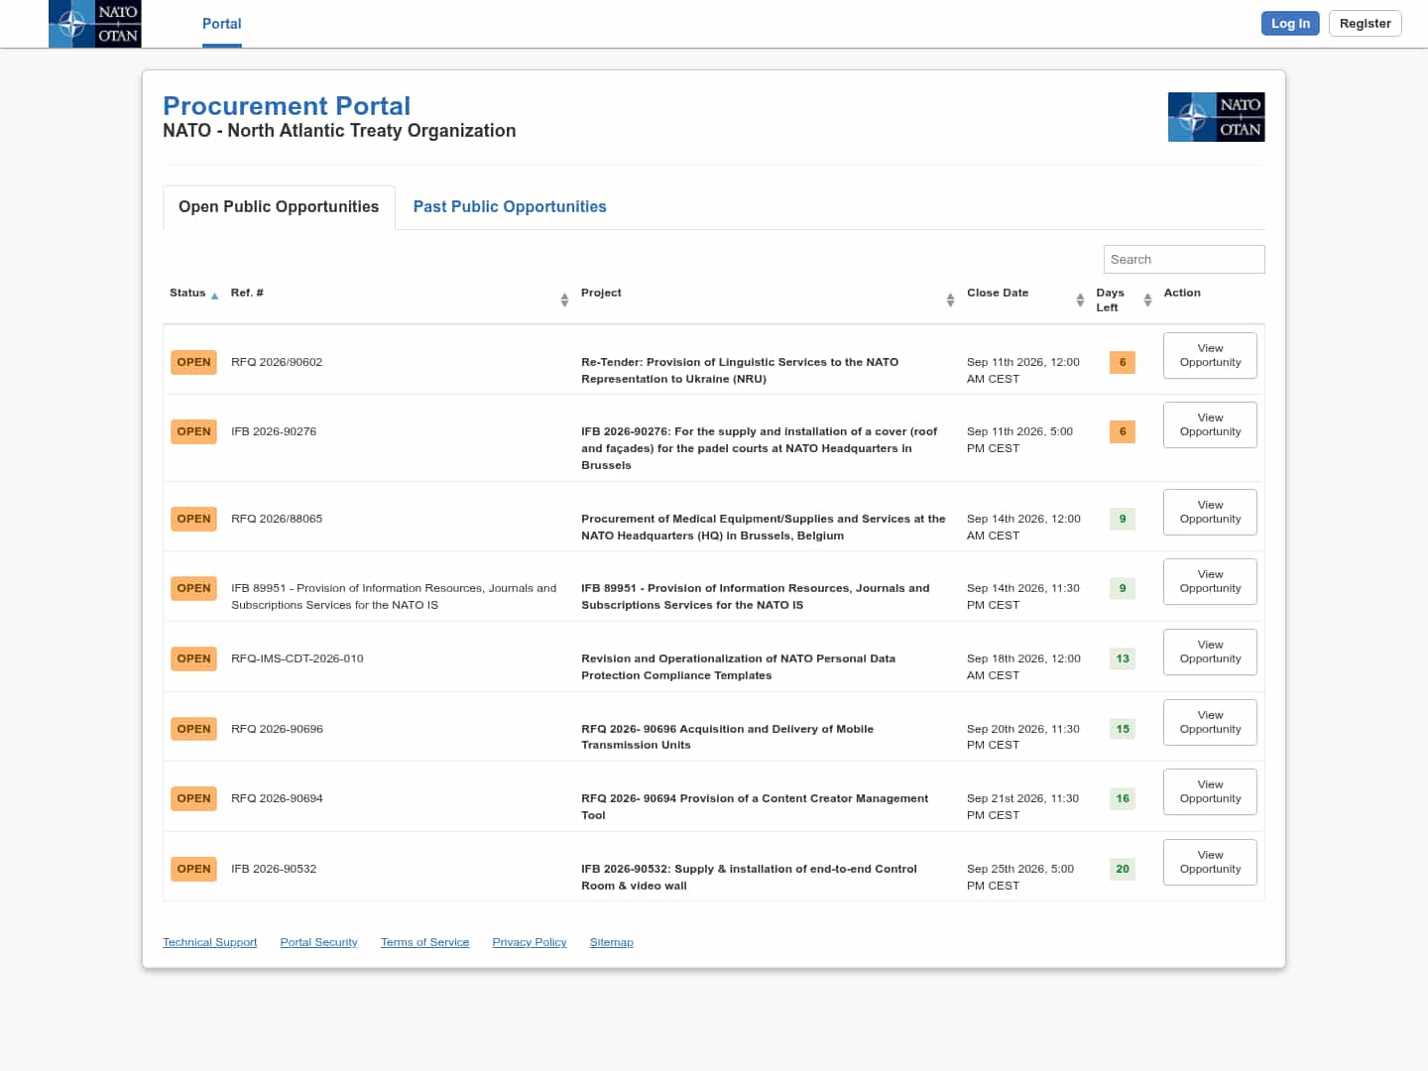Click the Content Creator Management Tool project
Viewport: 1428px width, 1071px height.
[755, 806]
